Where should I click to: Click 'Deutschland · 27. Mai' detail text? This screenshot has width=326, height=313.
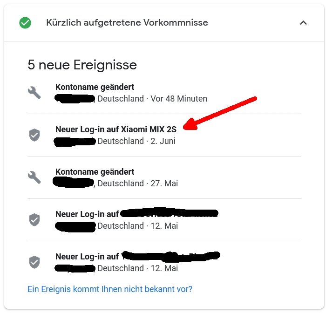point(138,184)
